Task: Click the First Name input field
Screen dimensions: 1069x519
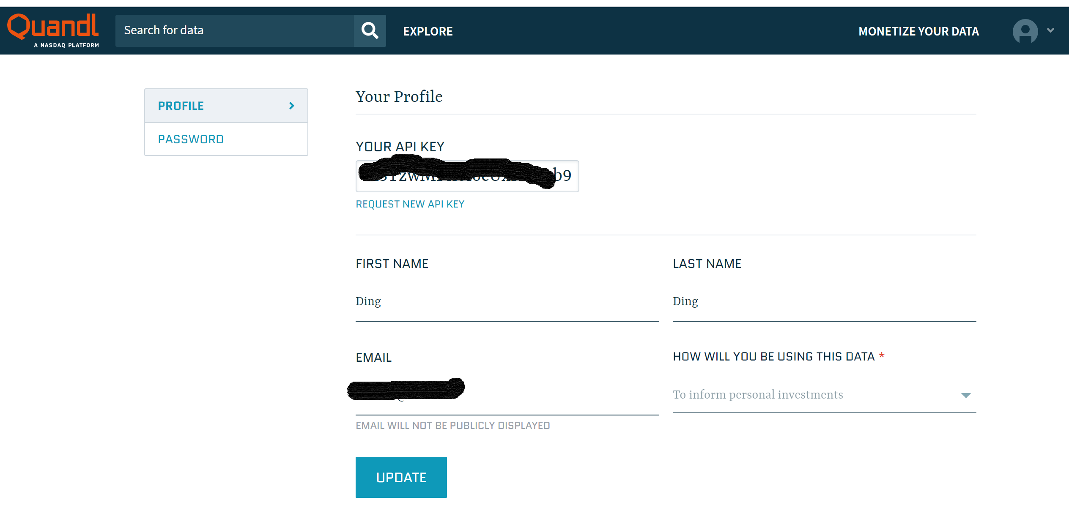Action: coord(507,301)
